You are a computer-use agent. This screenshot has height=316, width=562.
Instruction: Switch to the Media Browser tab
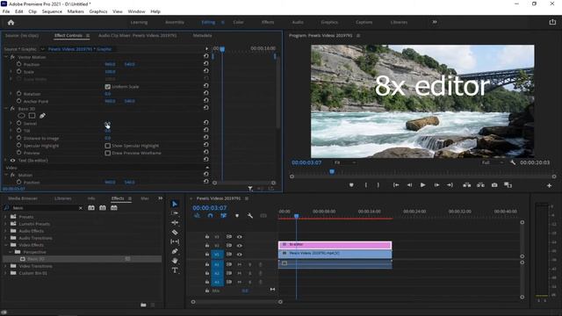(x=23, y=198)
